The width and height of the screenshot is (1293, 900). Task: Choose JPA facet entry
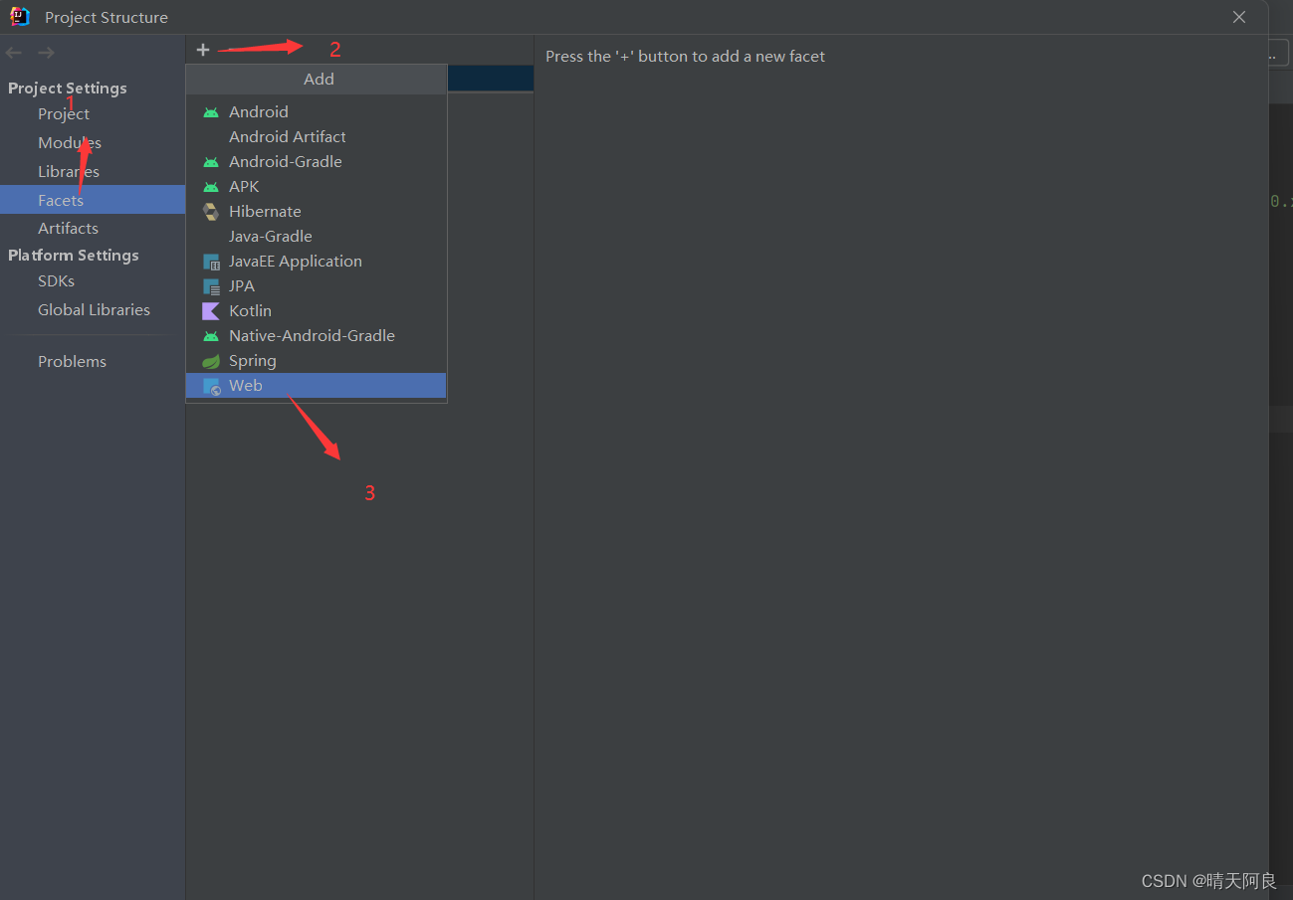[316, 286]
